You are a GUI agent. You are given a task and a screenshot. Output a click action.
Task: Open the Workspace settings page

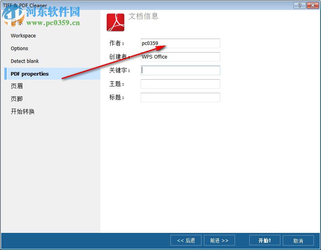pyautogui.click(x=23, y=35)
